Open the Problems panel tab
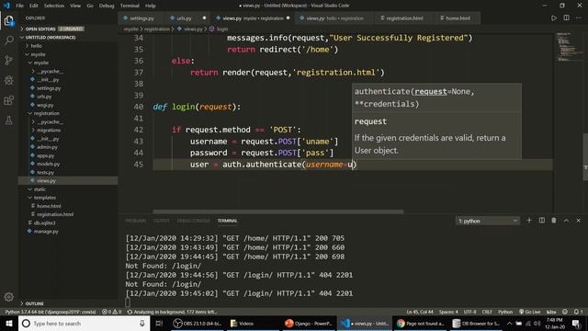The width and height of the screenshot is (588, 331). 136,221
